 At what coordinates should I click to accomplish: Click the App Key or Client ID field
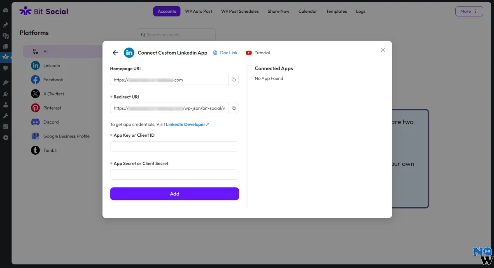click(174, 147)
